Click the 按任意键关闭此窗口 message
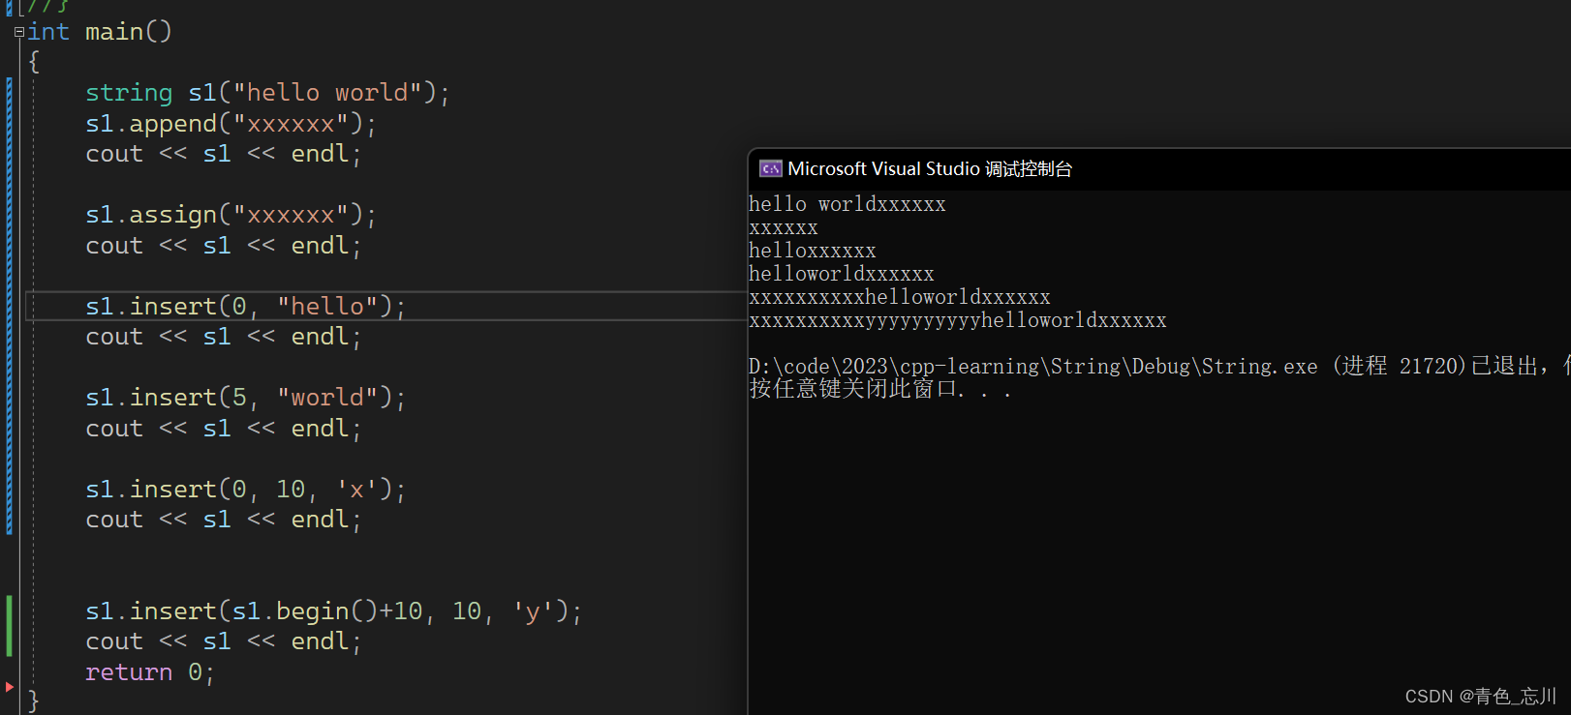 [x=879, y=389]
